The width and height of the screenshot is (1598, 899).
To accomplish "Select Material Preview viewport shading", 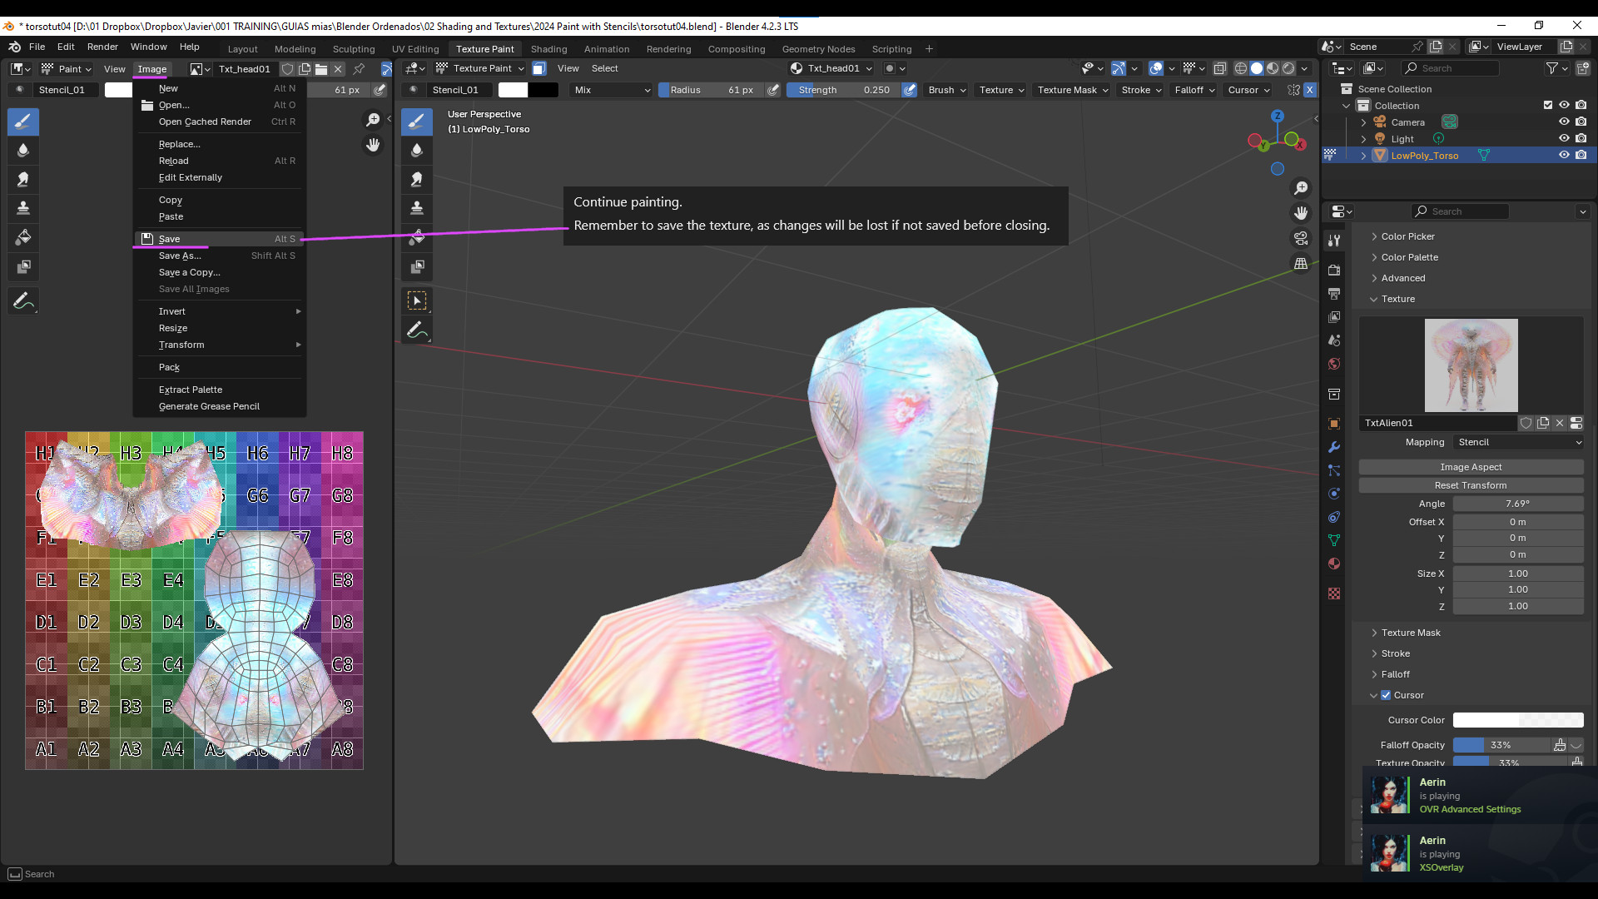I will click(1273, 68).
